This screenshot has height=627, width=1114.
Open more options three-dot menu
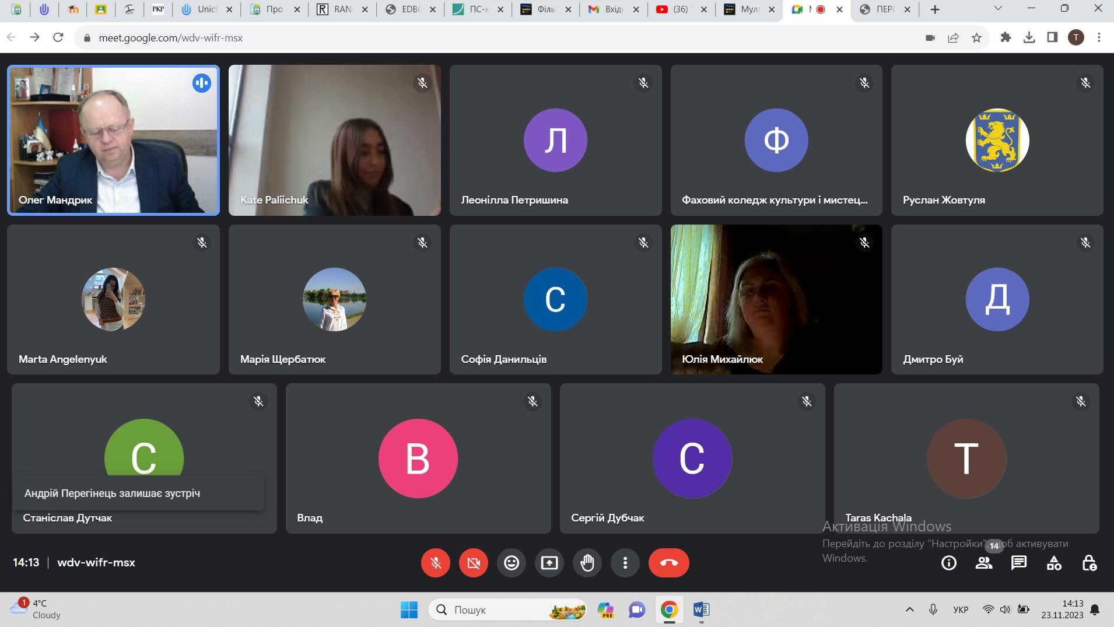(x=625, y=563)
